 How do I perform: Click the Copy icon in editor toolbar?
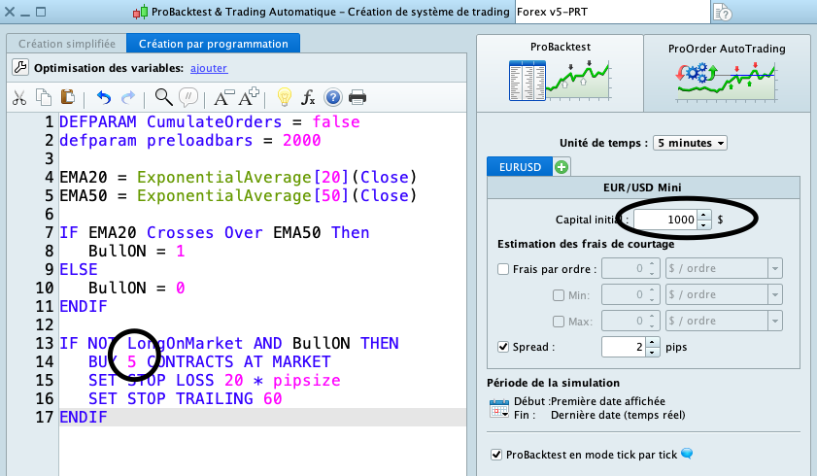pyautogui.click(x=44, y=97)
